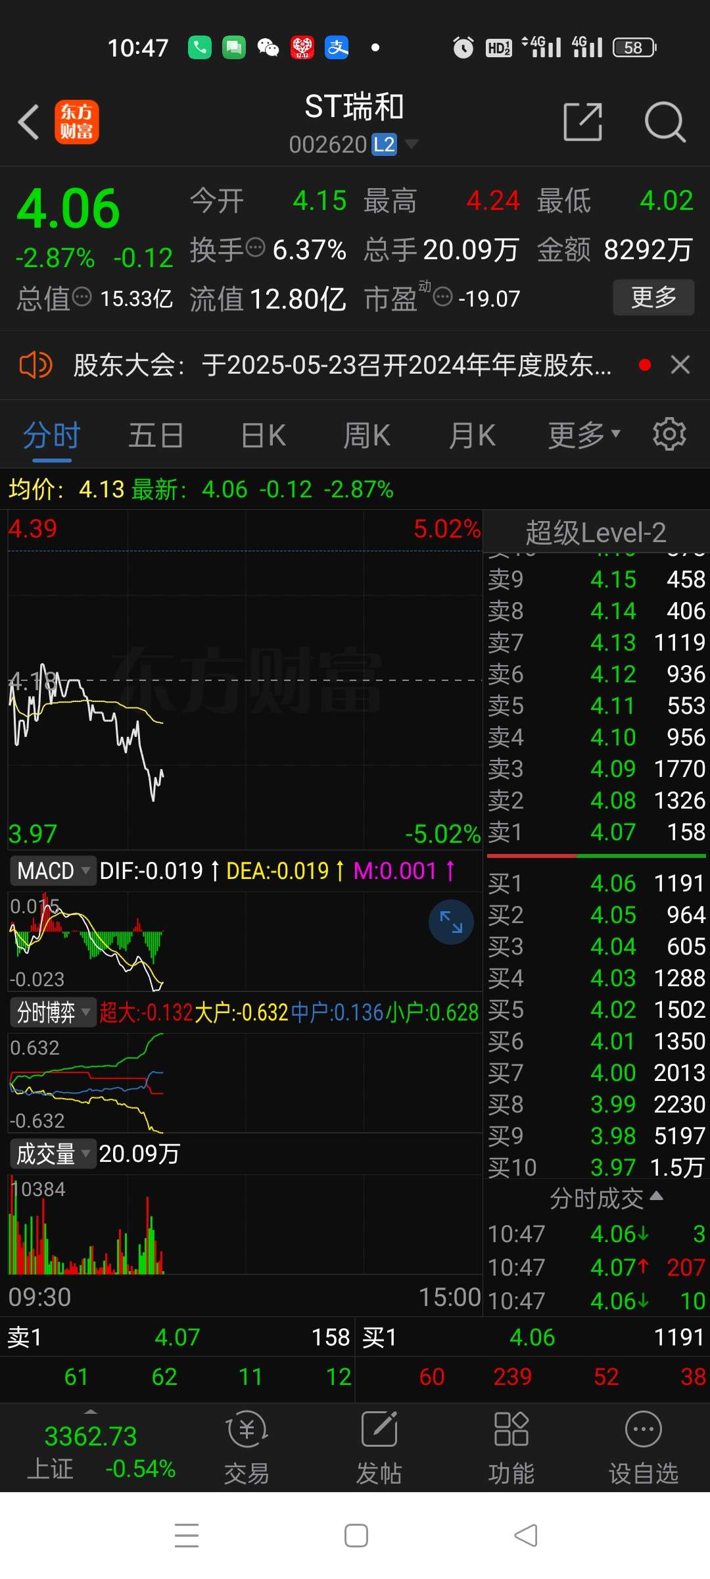Screen dimensions: 710x1579
Task: Switch to the 五日 chart tab
Action: 156,436
